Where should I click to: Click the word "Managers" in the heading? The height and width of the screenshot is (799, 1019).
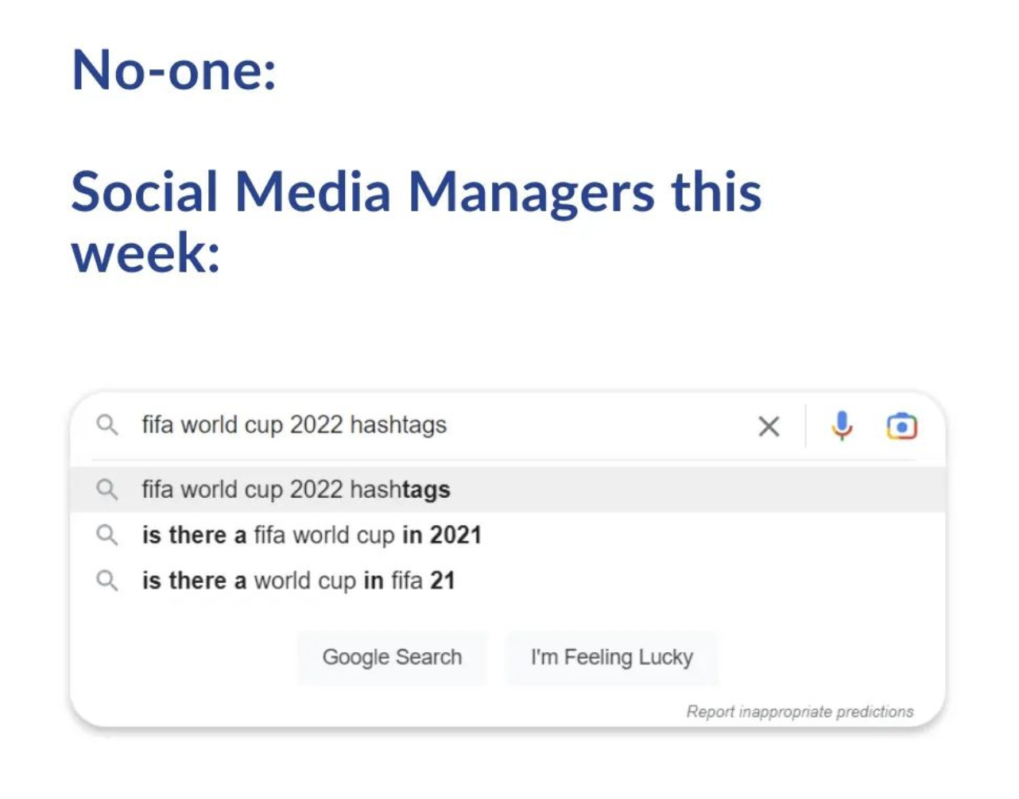531,192
